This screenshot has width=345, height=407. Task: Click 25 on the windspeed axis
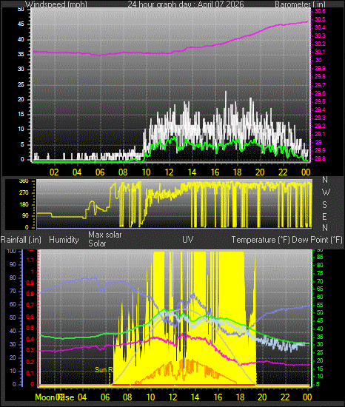(21, 84)
